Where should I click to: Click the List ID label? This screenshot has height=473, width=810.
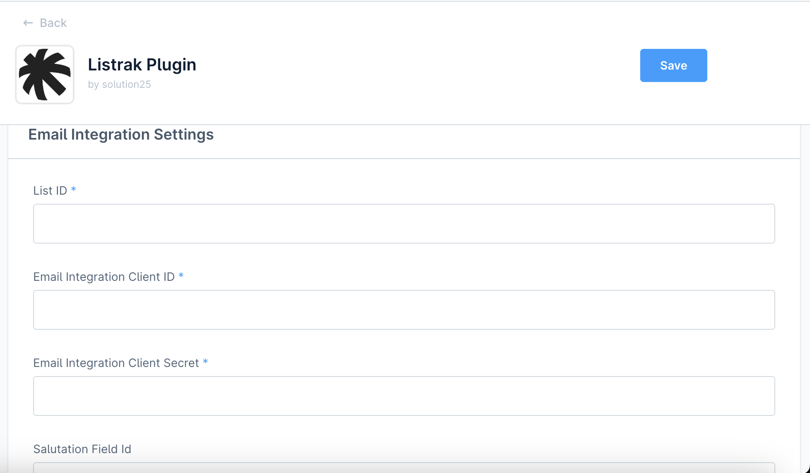(x=50, y=191)
